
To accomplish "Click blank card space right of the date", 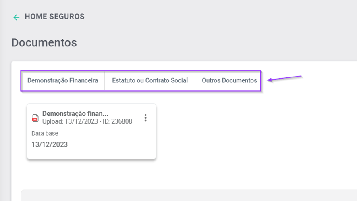I will tap(113, 144).
